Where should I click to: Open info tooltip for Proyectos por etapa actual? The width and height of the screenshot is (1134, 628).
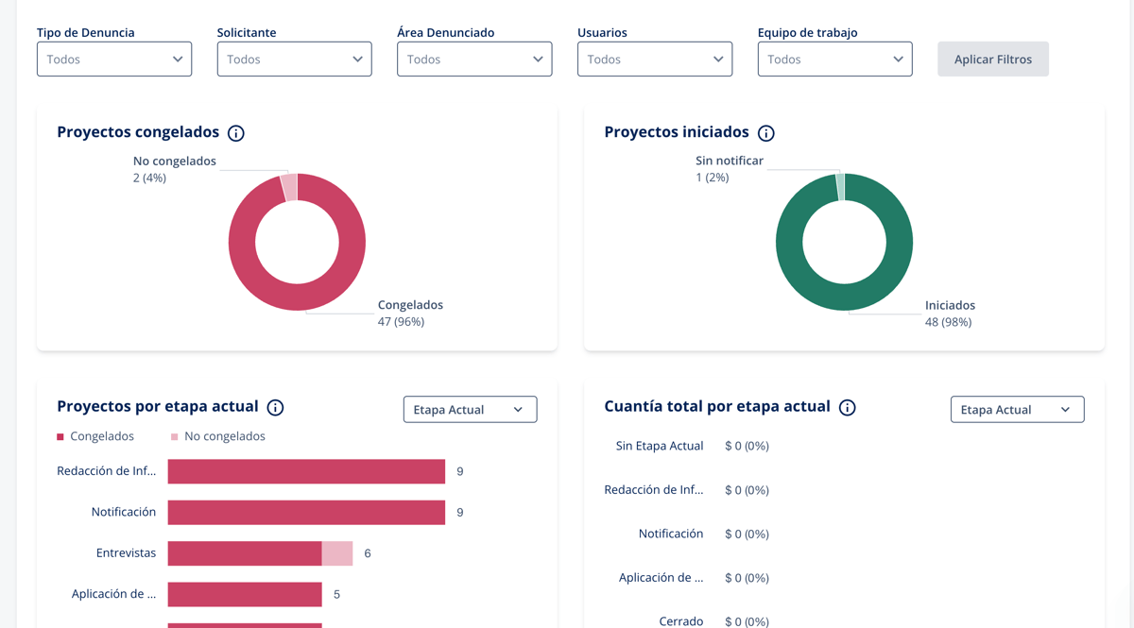(275, 408)
